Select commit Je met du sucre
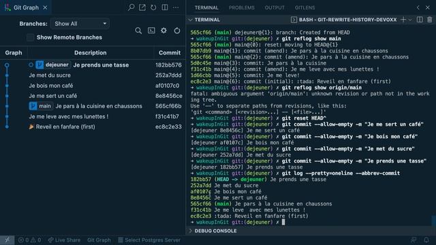The width and height of the screenshot is (436, 245). [x=50, y=76]
